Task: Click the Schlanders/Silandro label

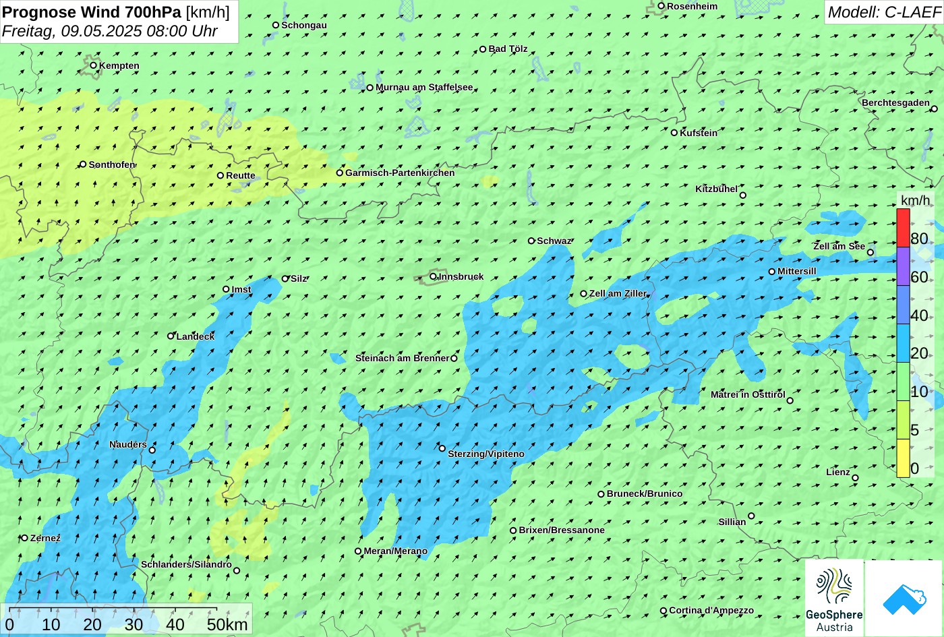Action: click(x=186, y=564)
